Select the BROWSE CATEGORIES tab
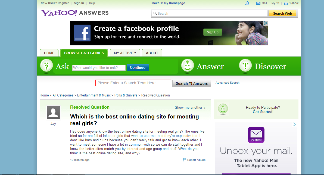324x175 pixels. (x=84, y=53)
